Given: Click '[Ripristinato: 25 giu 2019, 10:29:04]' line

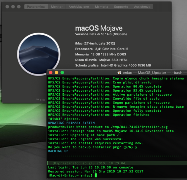Looking at the screenshot, I should 89,163.
